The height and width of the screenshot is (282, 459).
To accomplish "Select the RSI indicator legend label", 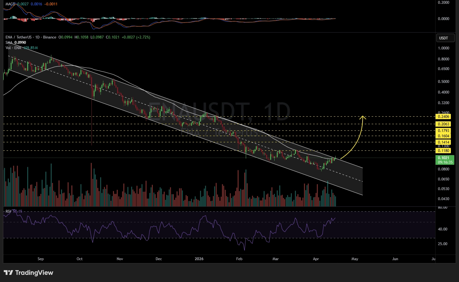I will [x=8, y=211].
